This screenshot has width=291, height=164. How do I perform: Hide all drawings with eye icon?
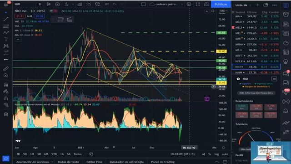(x=6, y=105)
